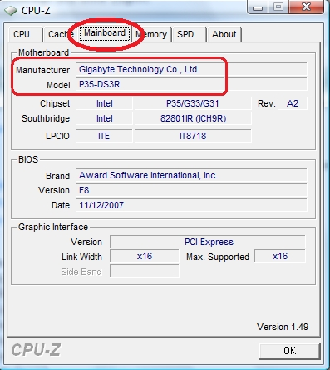Screen dimensions: 330x370
Task: Click Max. Supported x16 field
Action: (280, 256)
